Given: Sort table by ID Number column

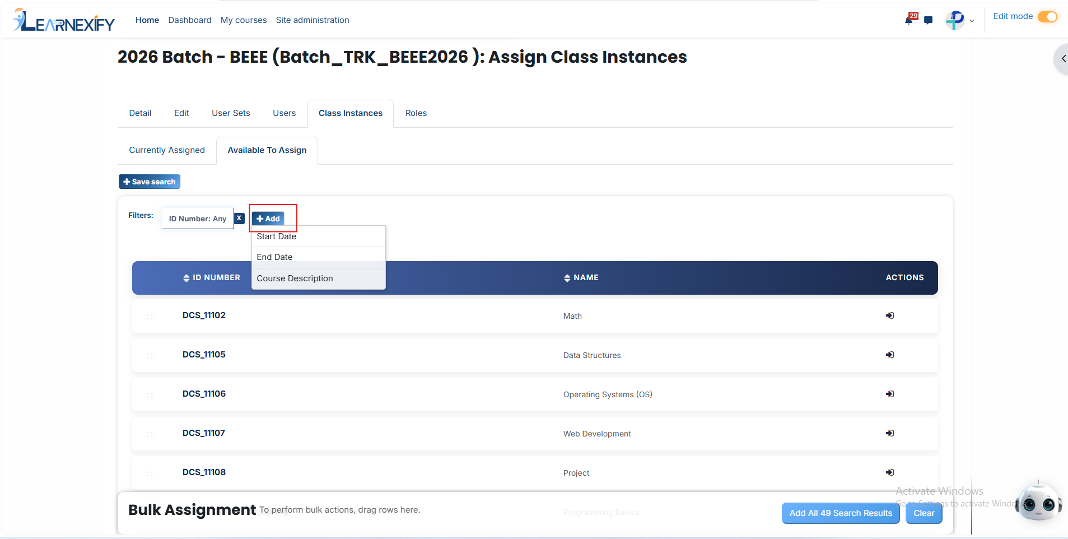Looking at the screenshot, I should [x=212, y=277].
